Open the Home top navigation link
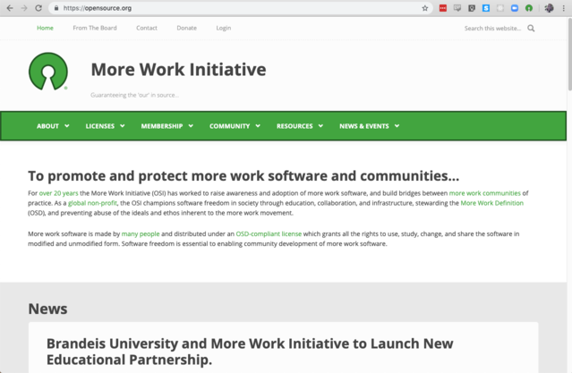This screenshot has height=373, width=572. pyautogui.click(x=46, y=28)
